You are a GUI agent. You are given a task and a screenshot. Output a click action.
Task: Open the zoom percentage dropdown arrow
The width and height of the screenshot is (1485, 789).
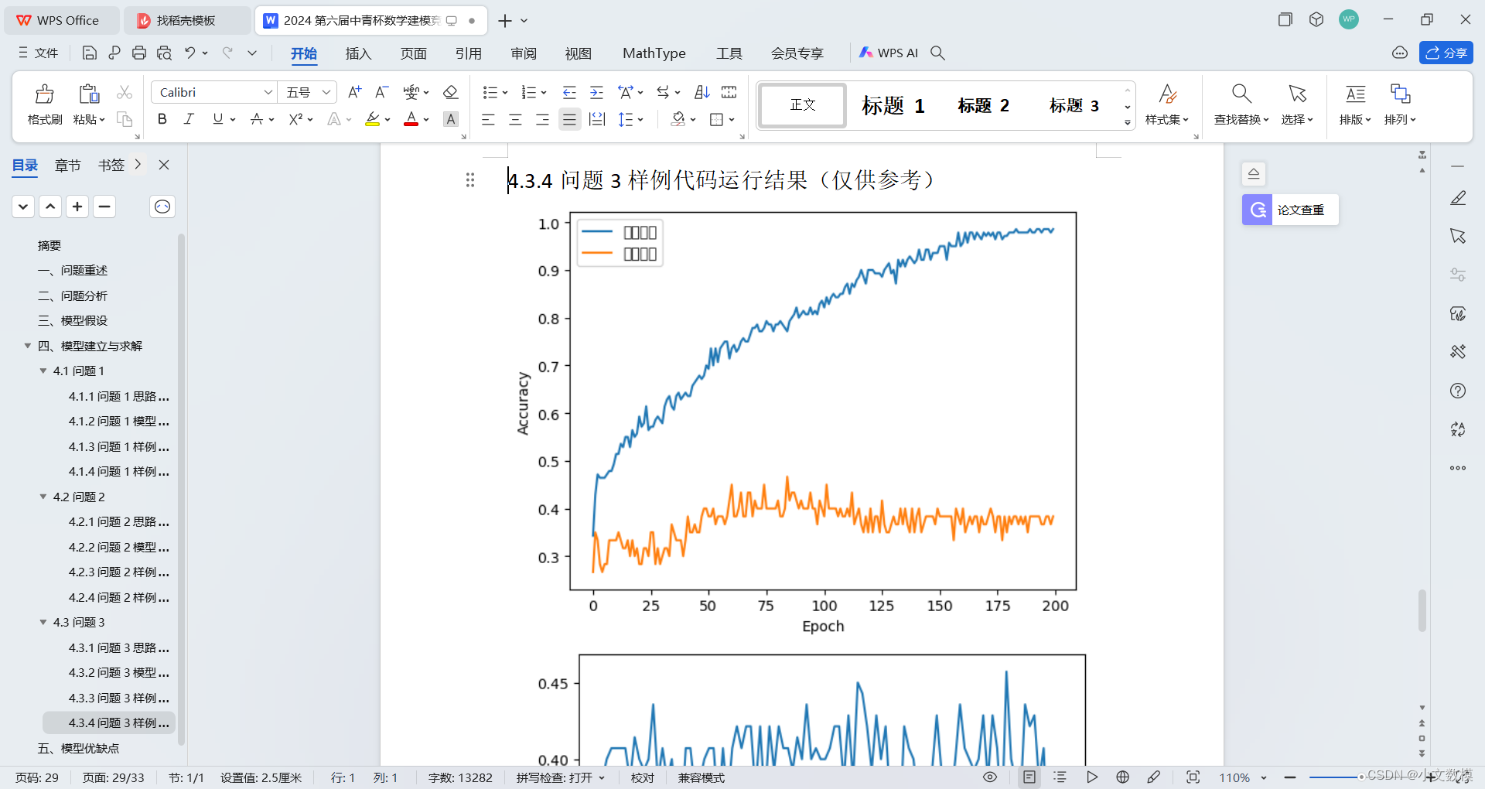click(1264, 778)
